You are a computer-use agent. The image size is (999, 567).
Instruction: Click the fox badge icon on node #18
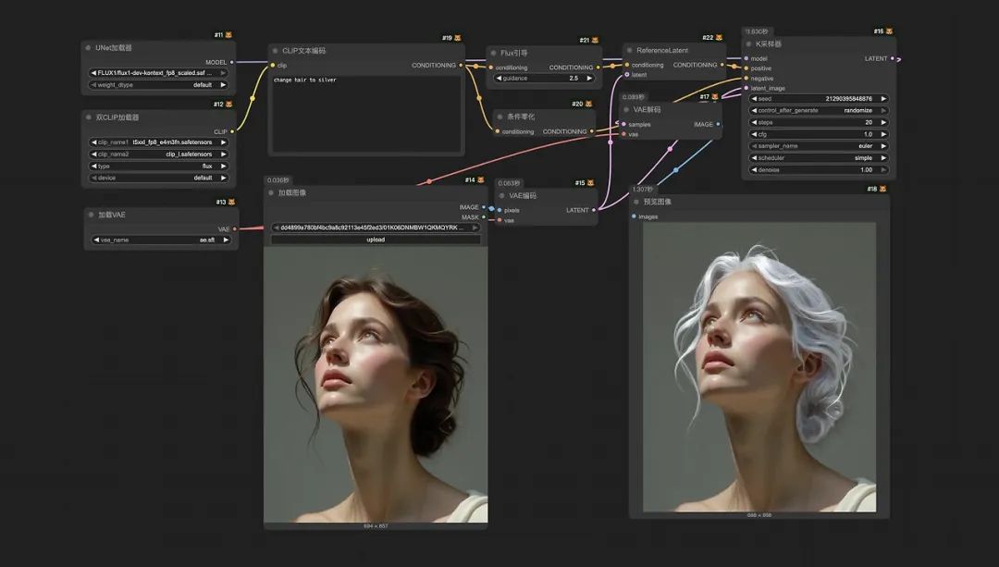point(882,190)
